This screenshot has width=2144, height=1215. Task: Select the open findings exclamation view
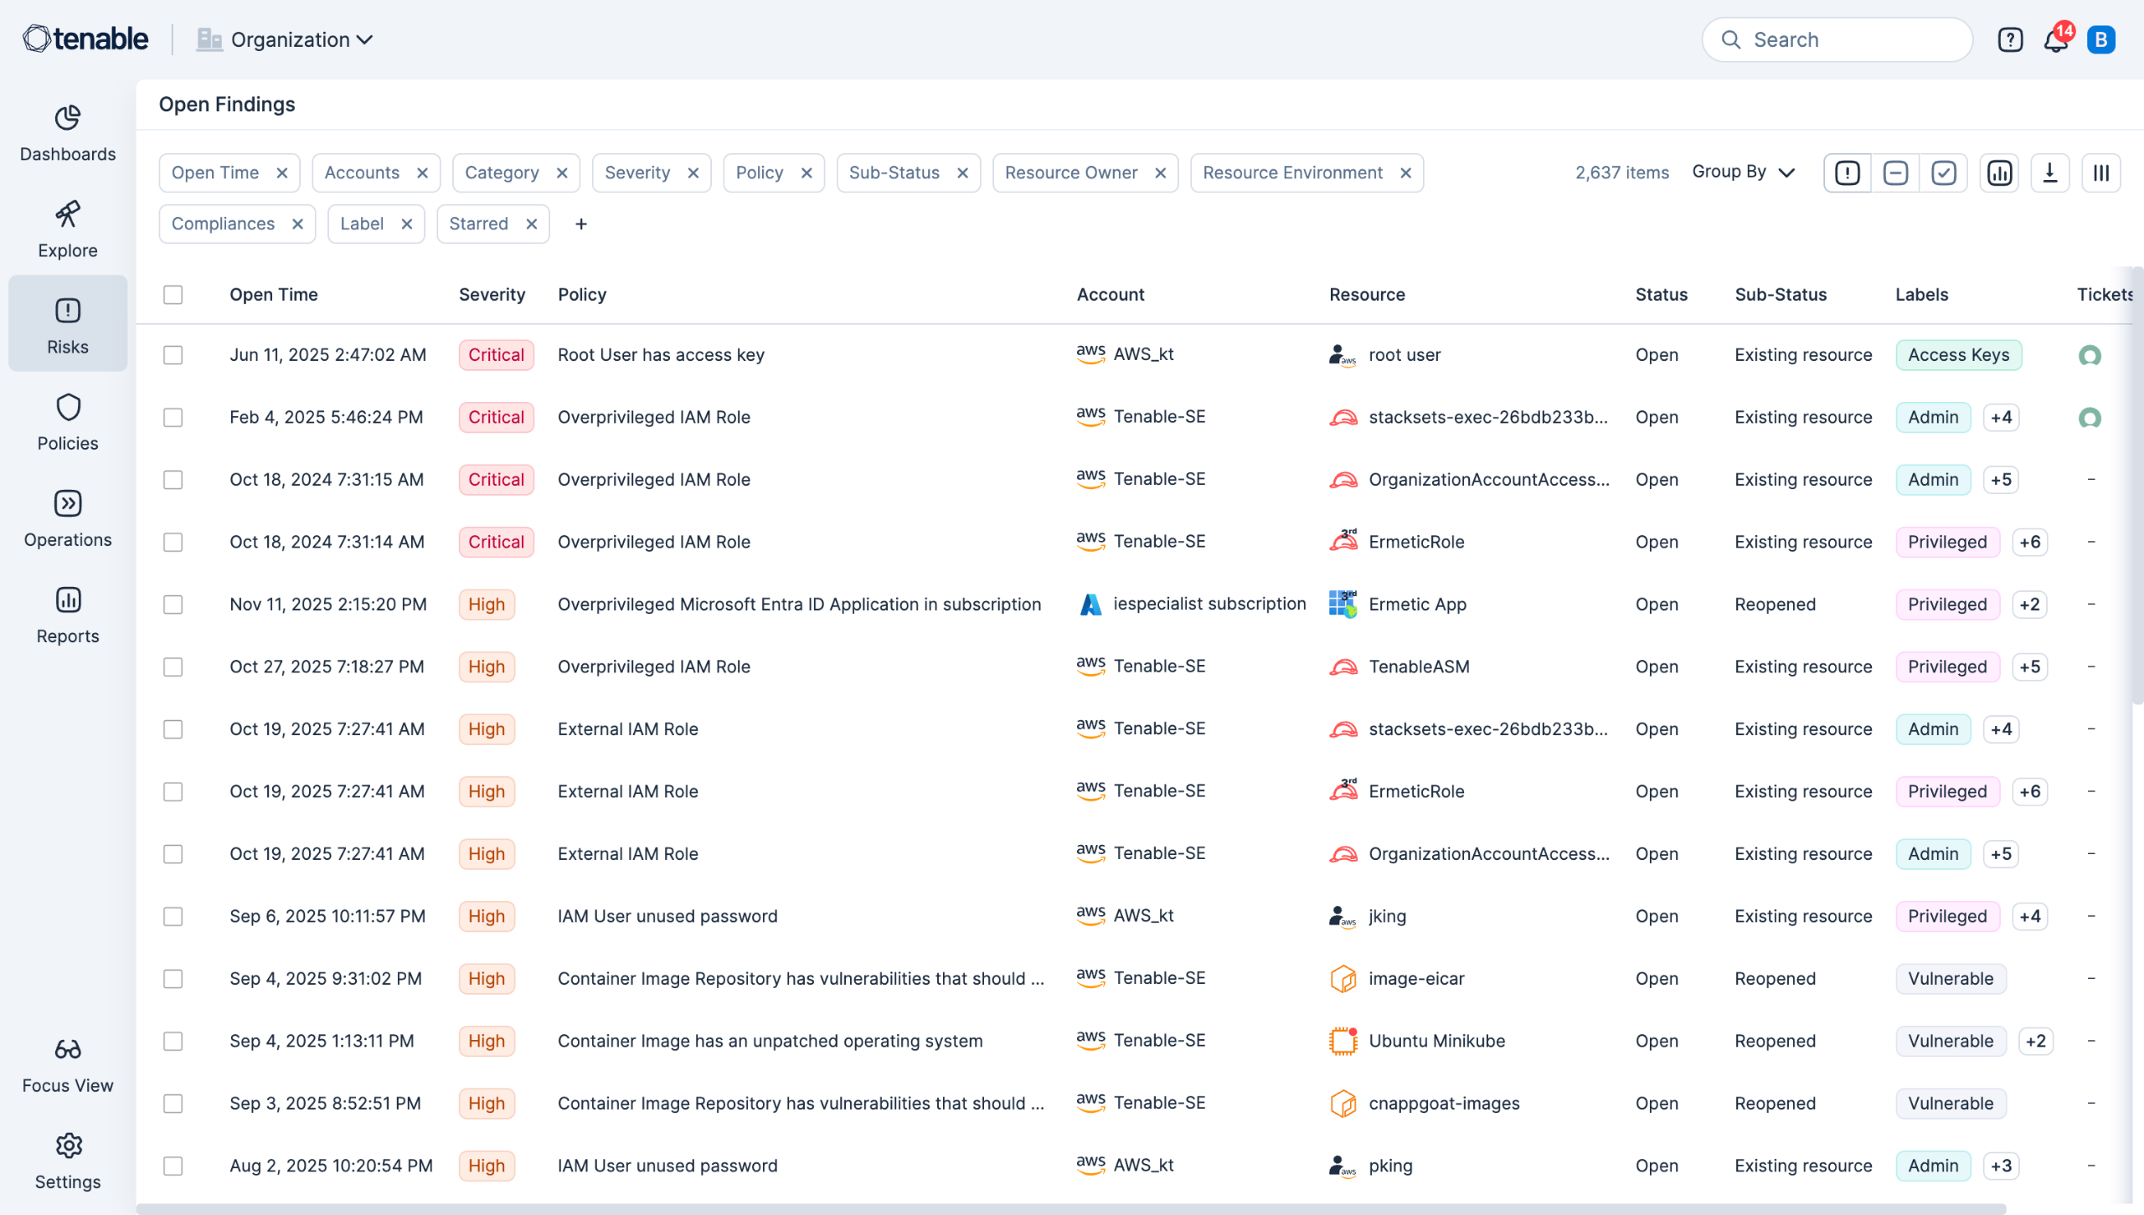click(x=1847, y=172)
